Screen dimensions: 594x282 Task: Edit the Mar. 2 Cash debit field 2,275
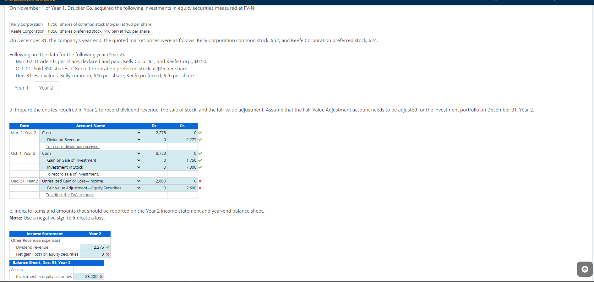tap(155, 133)
